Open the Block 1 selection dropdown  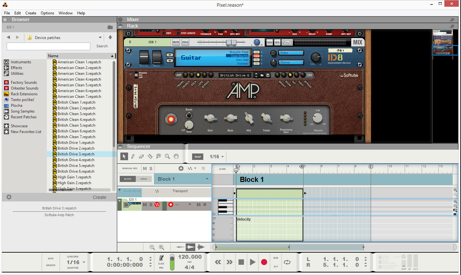[207, 179]
